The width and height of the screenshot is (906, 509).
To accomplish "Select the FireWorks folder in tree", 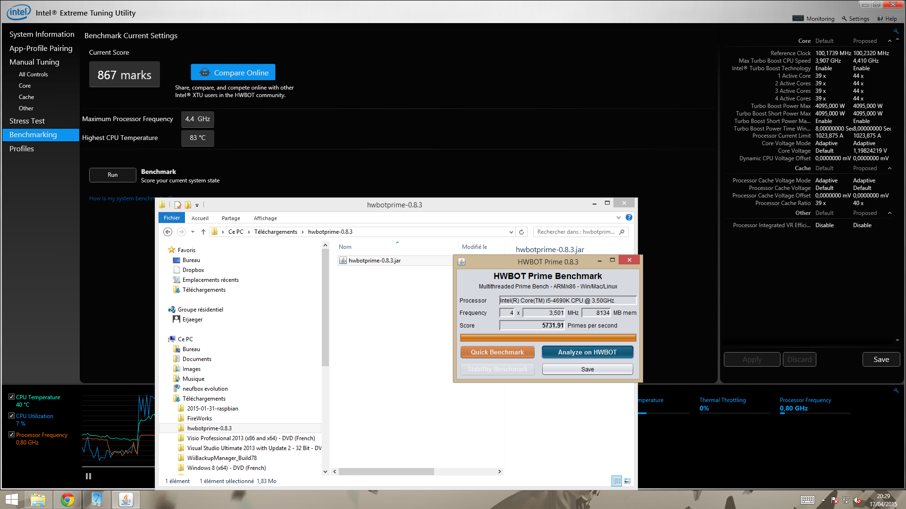I will pyautogui.click(x=199, y=419).
